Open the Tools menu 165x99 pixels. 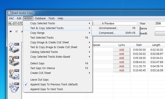(52, 18)
